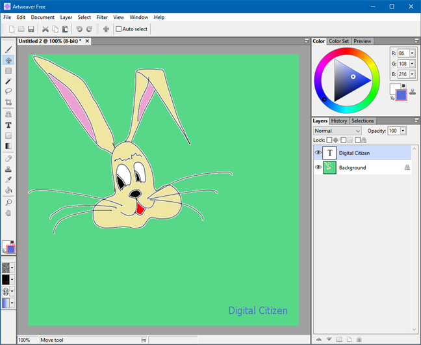Click blue foreground swatch in Color panel
The width and height of the screenshot is (421, 345).
pyautogui.click(x=402, y=95)
